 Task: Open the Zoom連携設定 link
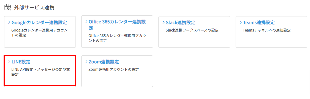click(x=104, y=62)
